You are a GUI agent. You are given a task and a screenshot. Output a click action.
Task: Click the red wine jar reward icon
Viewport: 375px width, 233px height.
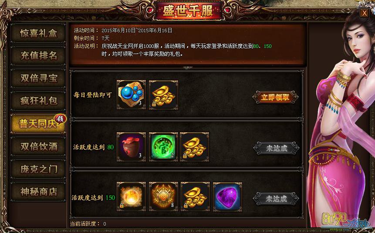[x=131, y=147]
